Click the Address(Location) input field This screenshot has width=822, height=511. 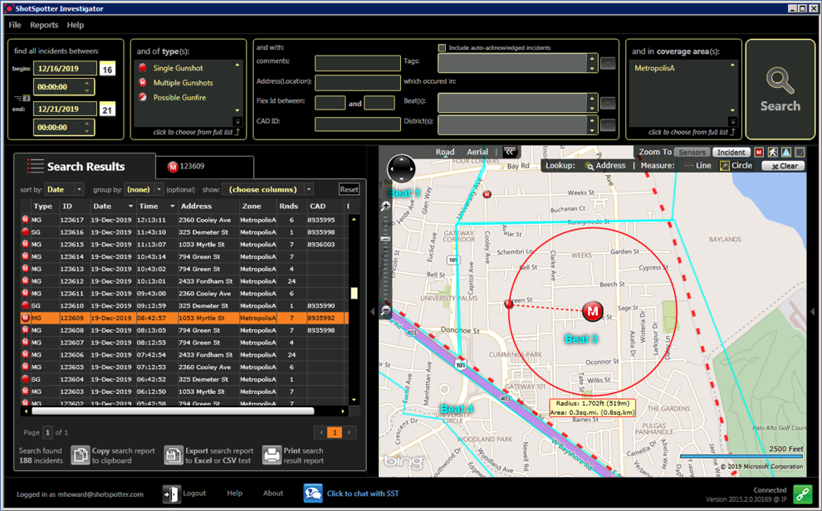pos(358,83)
